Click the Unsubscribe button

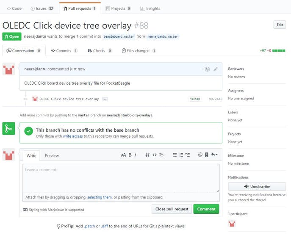[x=257, y=186]
